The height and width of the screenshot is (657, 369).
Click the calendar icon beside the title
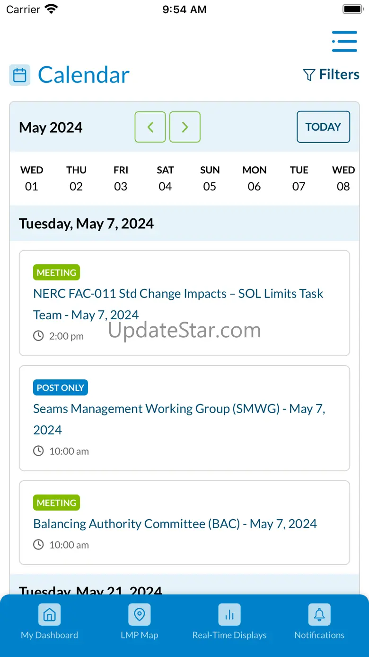coord(20,75)
